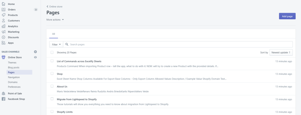Open Domains in sidebar

pyautogui.click(x=13, y=82)
